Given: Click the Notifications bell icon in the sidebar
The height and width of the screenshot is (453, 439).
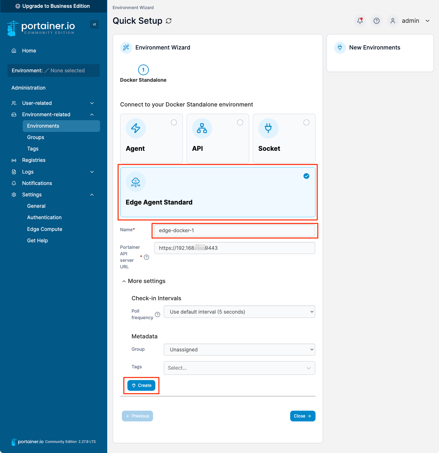Looking at the screenshot, I should pyautogui.click(x=14, y=183).
